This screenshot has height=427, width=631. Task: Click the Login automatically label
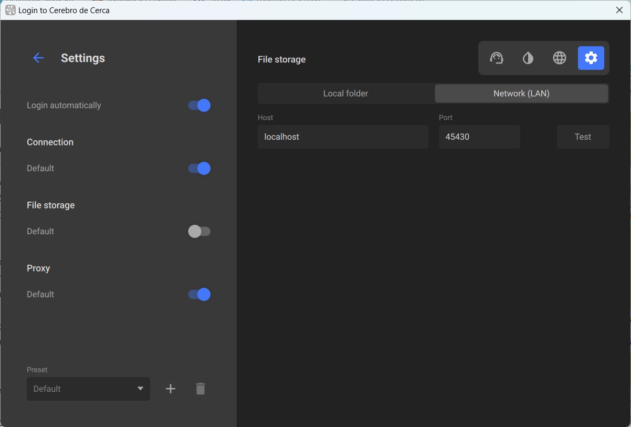(64, 105)
